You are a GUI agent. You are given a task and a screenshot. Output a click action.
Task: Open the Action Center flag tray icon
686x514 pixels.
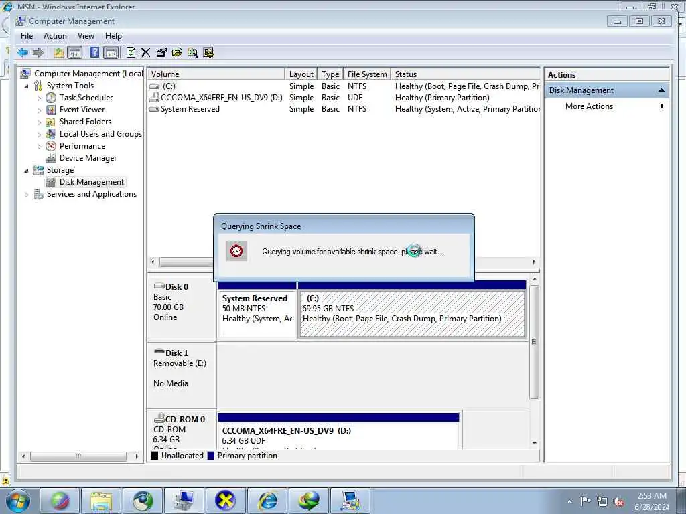tap(585, 501)
